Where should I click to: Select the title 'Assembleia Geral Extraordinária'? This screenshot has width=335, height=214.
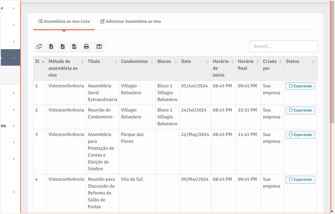[x=102, y=93]
